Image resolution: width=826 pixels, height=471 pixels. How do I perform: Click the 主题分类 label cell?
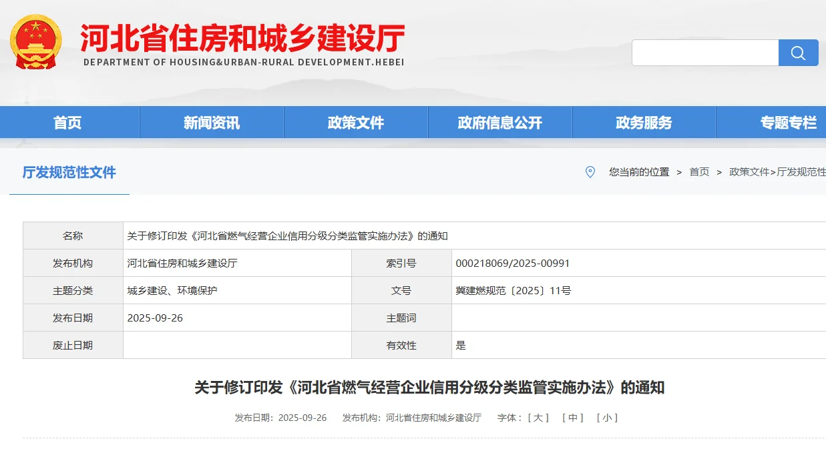pyautogui.click(x=73, y=291)
